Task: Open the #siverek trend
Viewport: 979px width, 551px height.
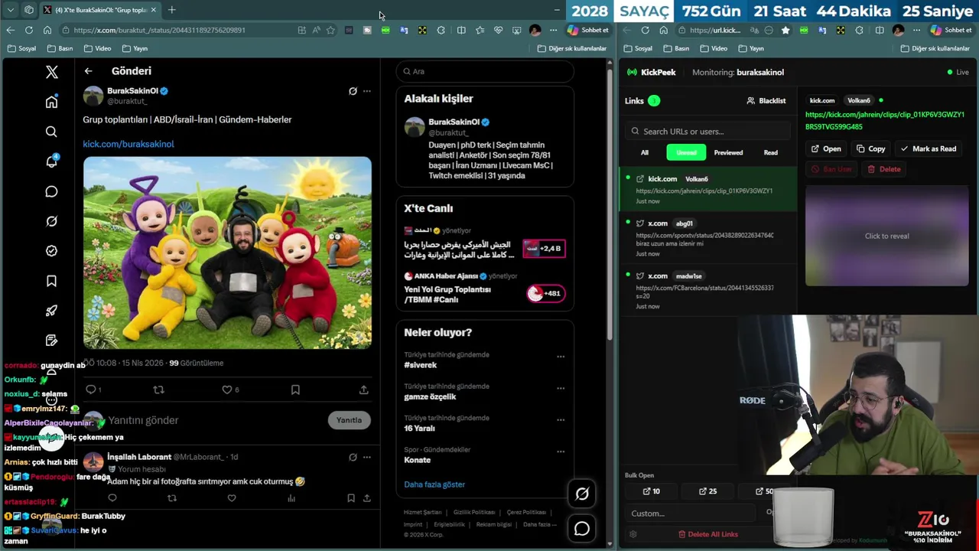Action: coord(421,365)
